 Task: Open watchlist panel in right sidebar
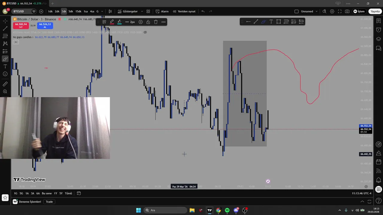coord(379,21)
